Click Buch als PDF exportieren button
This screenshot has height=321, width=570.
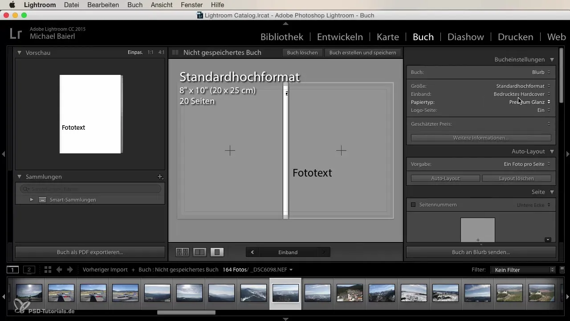(x=90, y=252)
